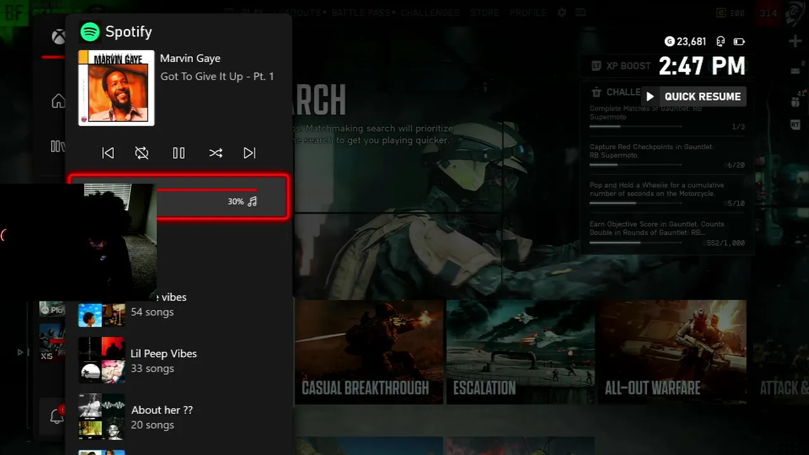Image resolution: width=809 pixels, height=455 pixels.
Task: Open the 54 songs vibes playlist
Action: pos(179,305)
